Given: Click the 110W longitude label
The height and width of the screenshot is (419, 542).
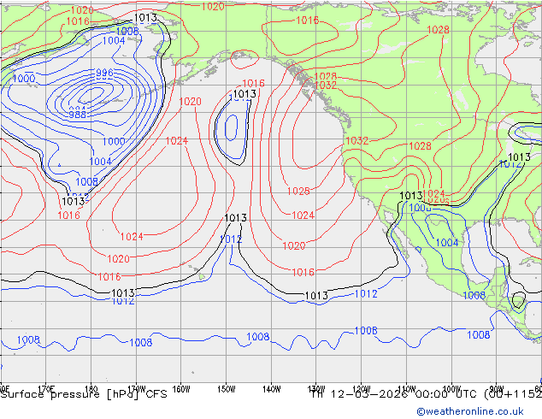Looking at the screenshot, I should (407, 388).
